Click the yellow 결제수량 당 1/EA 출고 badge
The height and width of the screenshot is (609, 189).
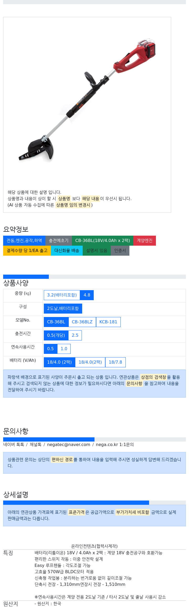coord(27,250)
